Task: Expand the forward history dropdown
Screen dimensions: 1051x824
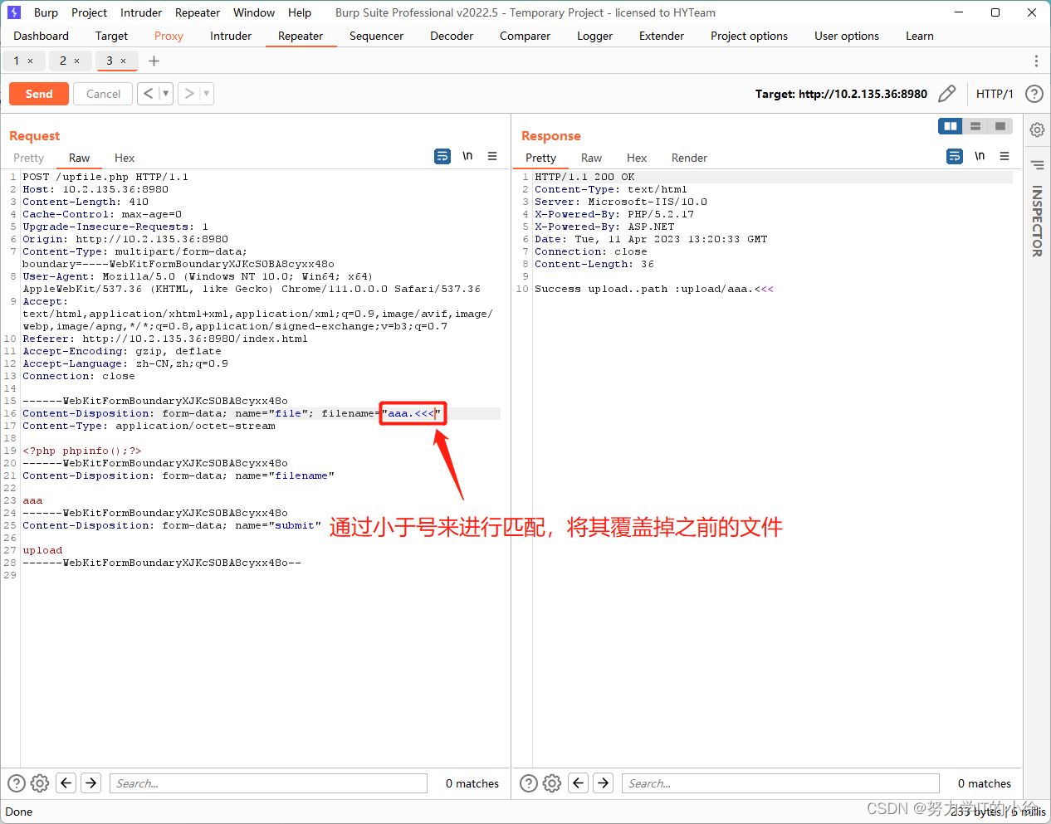Action: coord(207,94)
